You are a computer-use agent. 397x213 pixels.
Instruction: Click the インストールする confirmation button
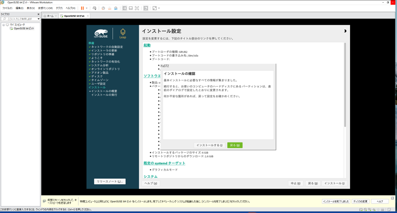[x=209, y=145]
